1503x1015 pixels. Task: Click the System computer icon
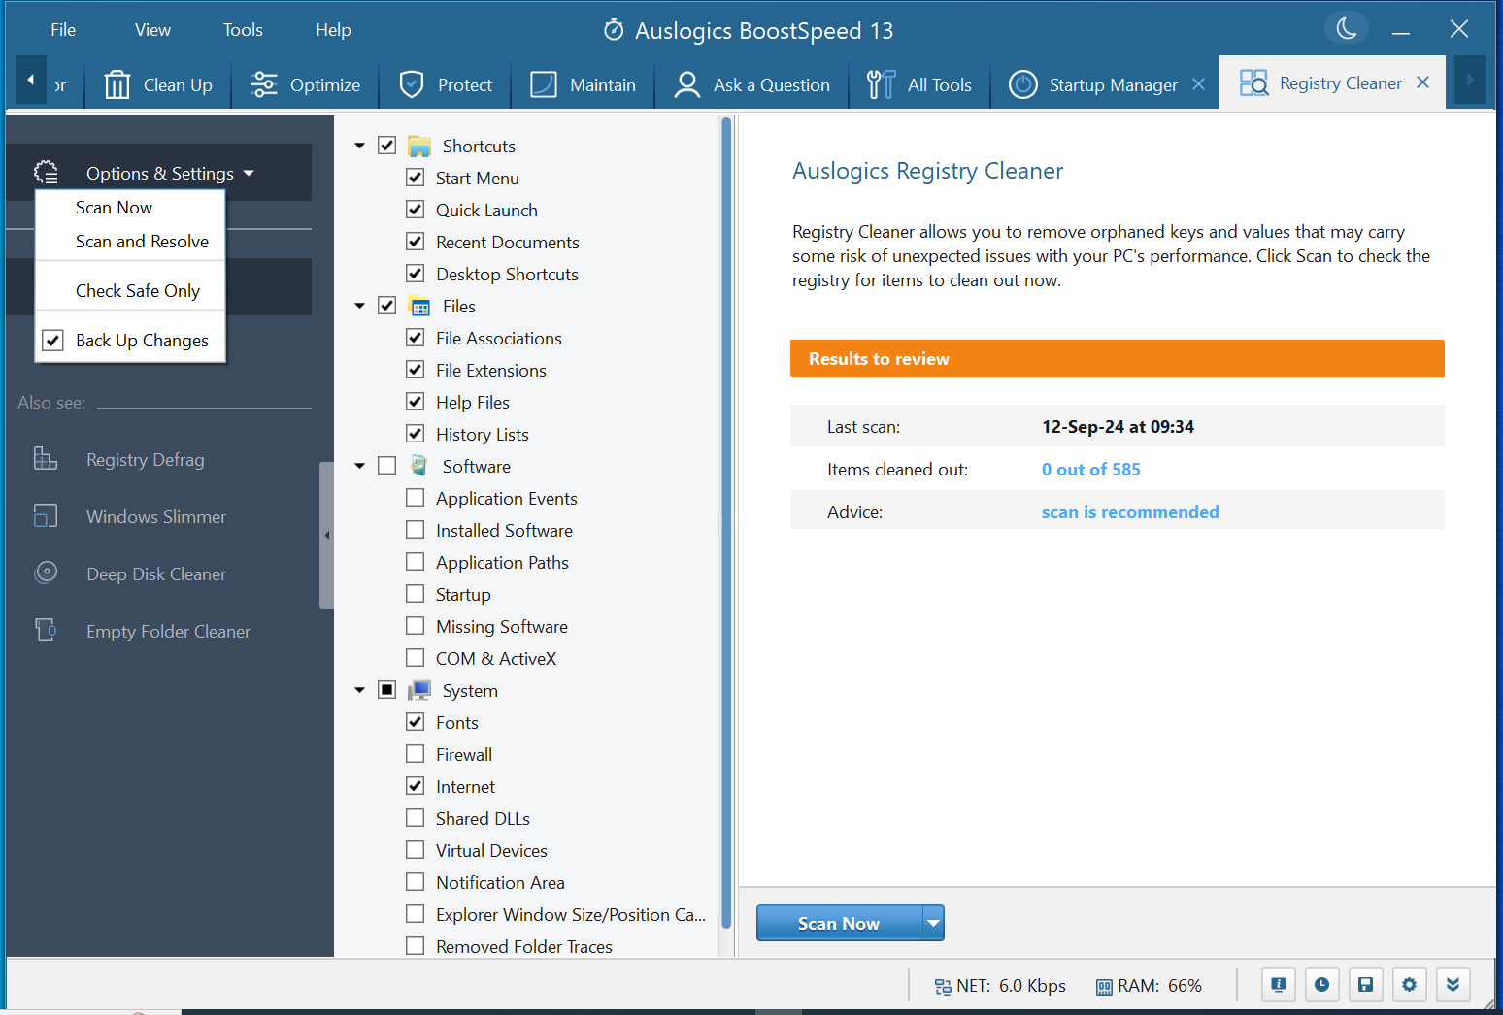click(x=419, y=691)
